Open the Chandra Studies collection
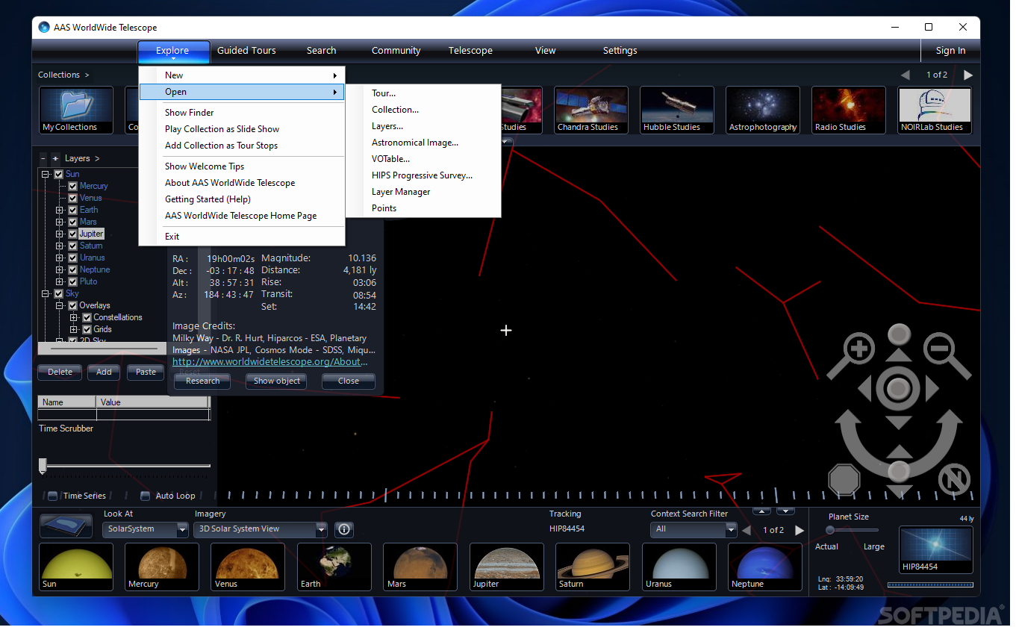The width and height of the screenshot is (1016, 636). (591, 110)
